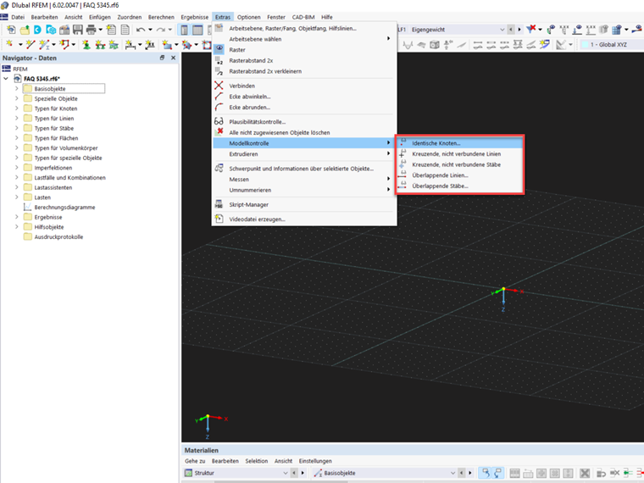Open the Berechnen menu
Image resolution: width=644 pixels, height=483 pixels.
pos(161,17)
